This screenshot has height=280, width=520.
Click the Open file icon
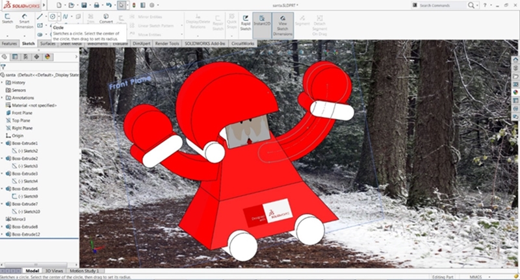(71, 5)
